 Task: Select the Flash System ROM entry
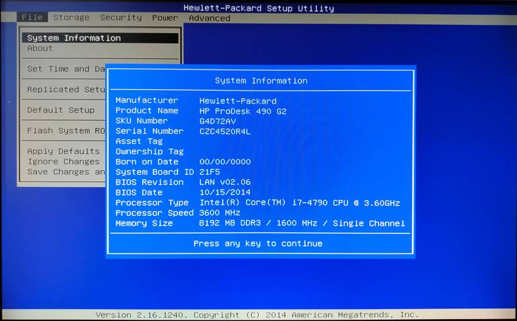click(65, 131)
